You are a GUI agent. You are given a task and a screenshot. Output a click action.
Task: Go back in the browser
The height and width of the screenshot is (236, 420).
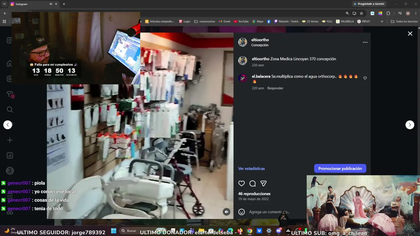[5, 13]
